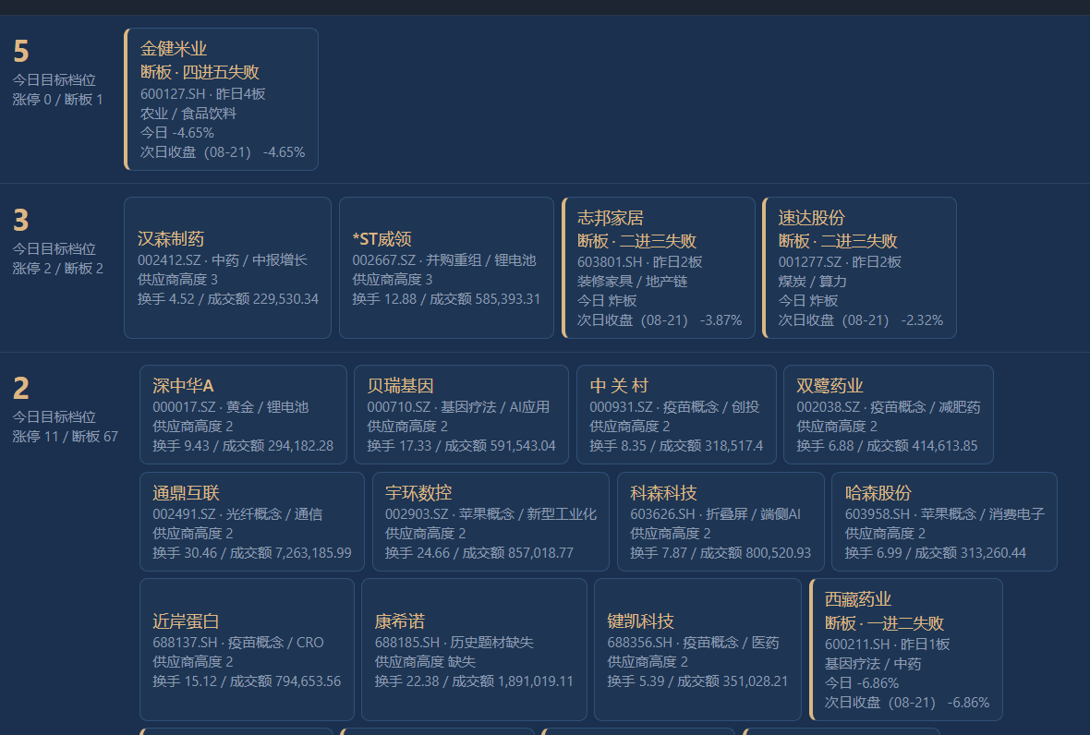Select the 速达股份 stock card
This screenshot has width=1090, height=735.
[859, 268]
